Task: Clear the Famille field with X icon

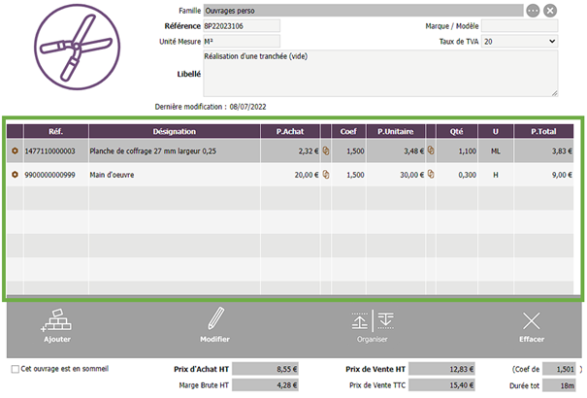Action: (x=550, y=11)
